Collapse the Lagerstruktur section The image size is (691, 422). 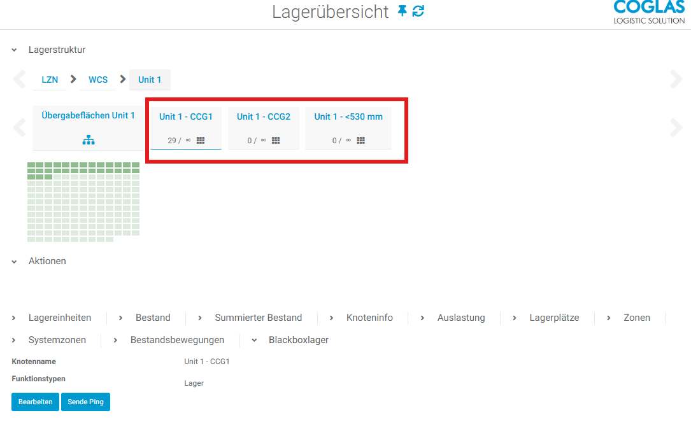[14, 50]
